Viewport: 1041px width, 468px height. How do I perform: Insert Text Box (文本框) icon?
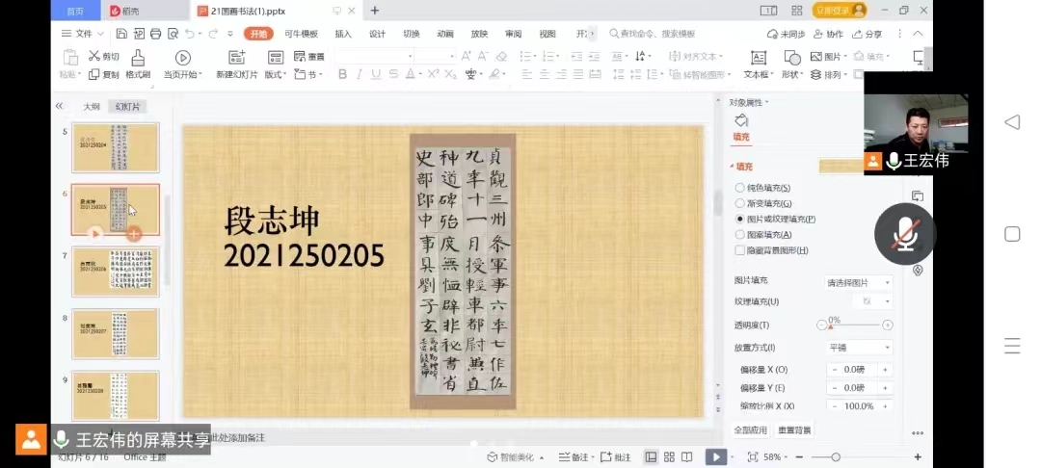pyautogui.click(x=759, y=58)
